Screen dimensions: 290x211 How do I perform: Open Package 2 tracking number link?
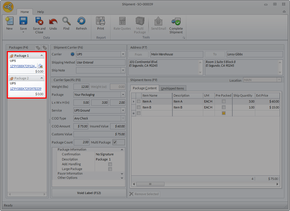(26, 89)
